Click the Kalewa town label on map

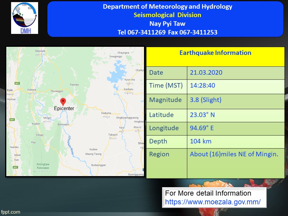[31, 90]
